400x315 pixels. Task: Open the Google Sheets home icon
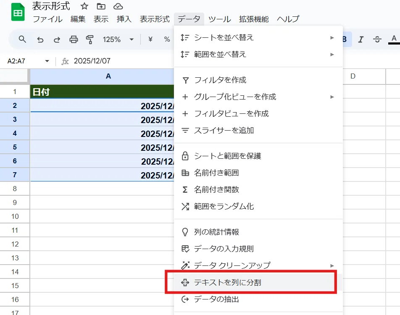coord(18,12)
